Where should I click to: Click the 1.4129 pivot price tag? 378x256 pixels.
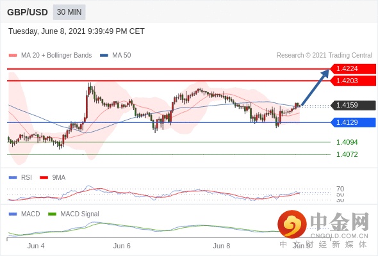[x=353, y=122]
